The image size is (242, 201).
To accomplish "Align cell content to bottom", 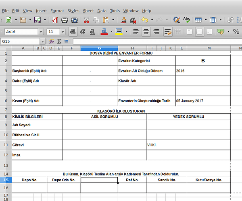I will coord(209,32).
